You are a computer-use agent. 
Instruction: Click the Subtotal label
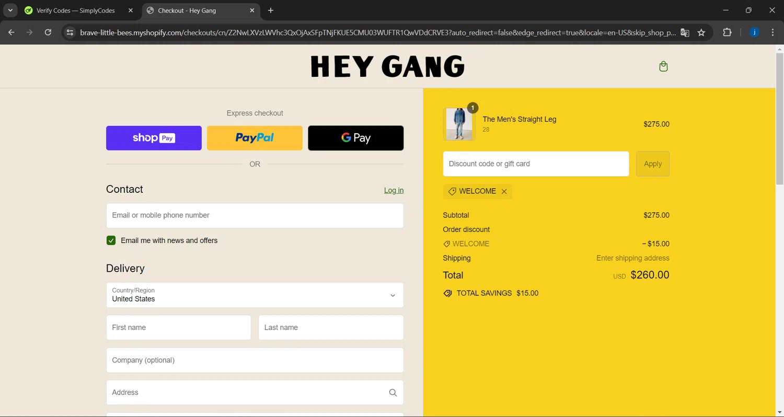point(456,215)
